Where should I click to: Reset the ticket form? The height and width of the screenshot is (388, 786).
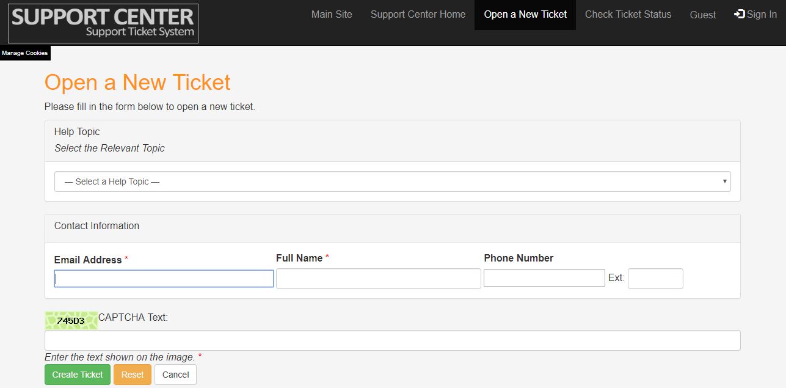[133, 375]
